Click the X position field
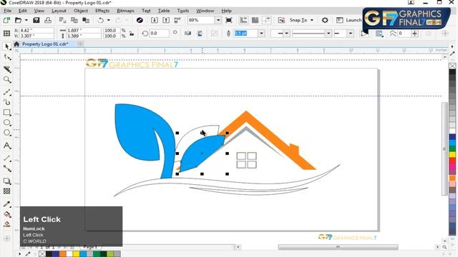Image resolution: width=458 pixels, height=257 pixels. pos(36,30)
